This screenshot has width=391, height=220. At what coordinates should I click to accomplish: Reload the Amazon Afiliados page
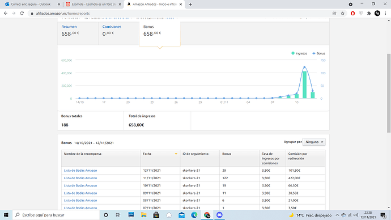click(x=22, y=14)
